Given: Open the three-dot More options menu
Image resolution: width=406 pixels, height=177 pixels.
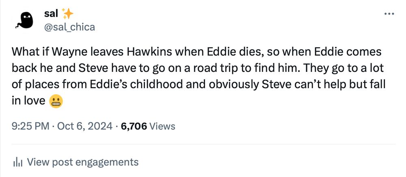Looking at the screenshot, I should (389, 14).
